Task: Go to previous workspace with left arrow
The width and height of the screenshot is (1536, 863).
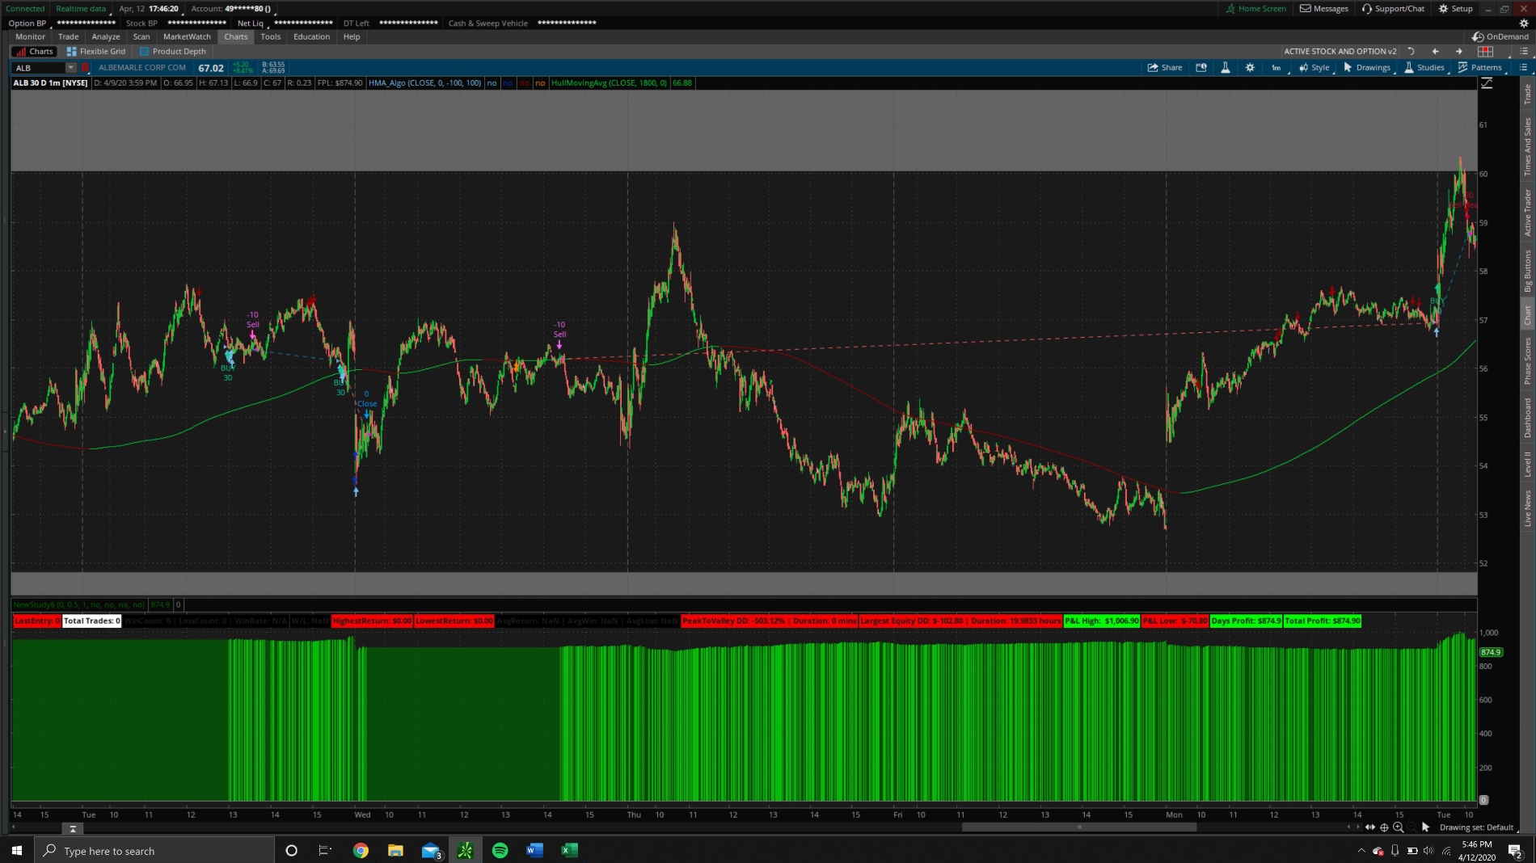Action: click(1435, 51)
